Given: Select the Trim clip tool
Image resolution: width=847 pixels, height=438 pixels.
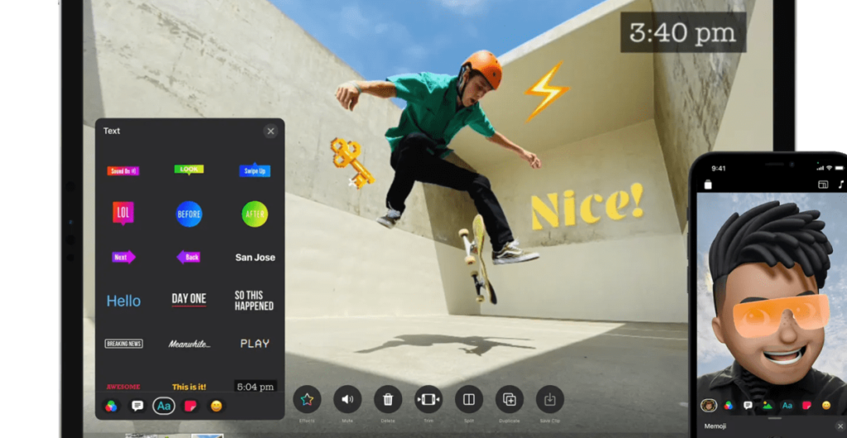Looking at the screenshot, I should [428, 400].
